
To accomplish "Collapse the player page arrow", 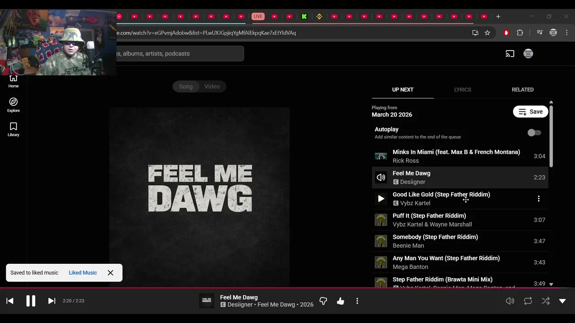I will click(x=562, y=301).
